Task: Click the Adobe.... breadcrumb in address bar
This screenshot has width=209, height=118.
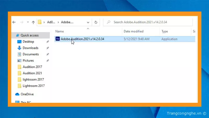Action: [67, 22]
